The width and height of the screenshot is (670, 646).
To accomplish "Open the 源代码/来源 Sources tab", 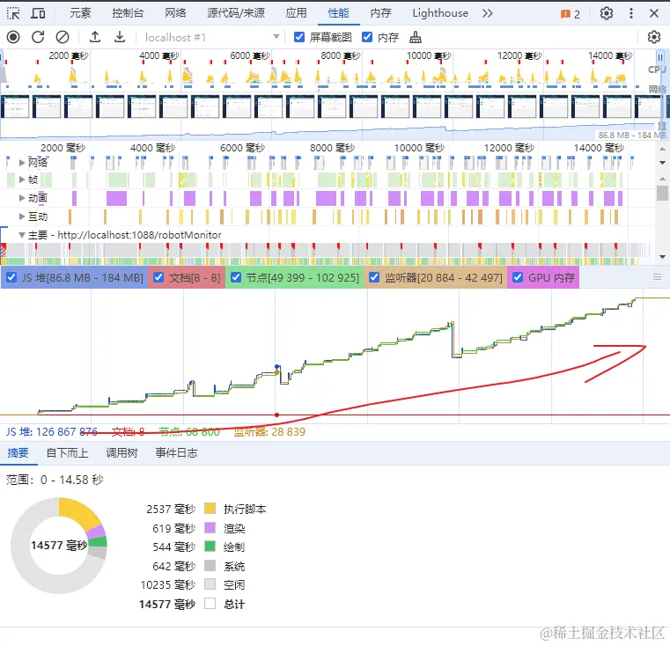I will (x=236, y=13).
